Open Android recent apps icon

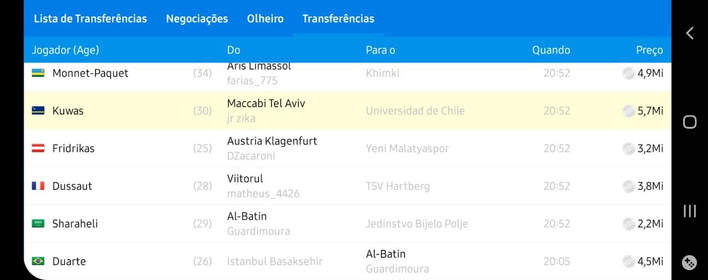click(x=689, y=211)
